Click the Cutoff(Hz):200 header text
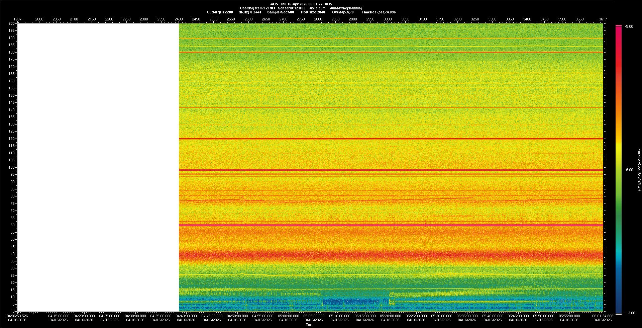The height and width of the screenshot is (328, 642). 220,12
